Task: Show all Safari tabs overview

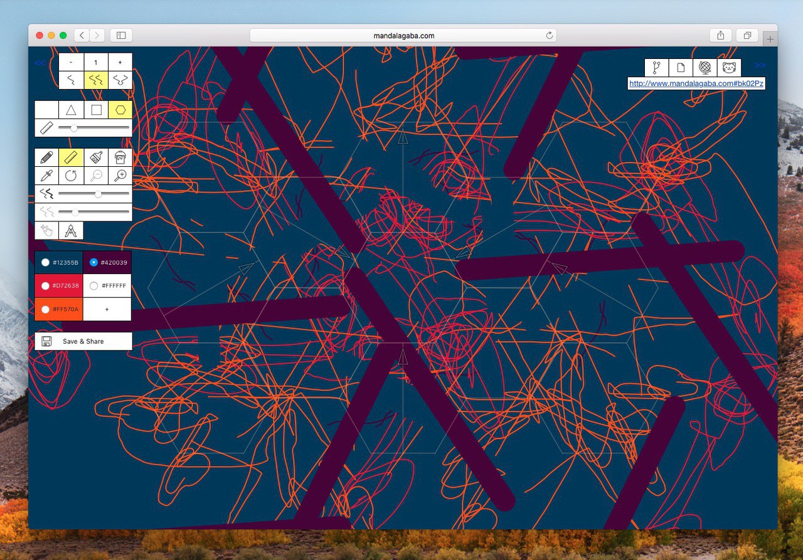Action: (747, 36)
